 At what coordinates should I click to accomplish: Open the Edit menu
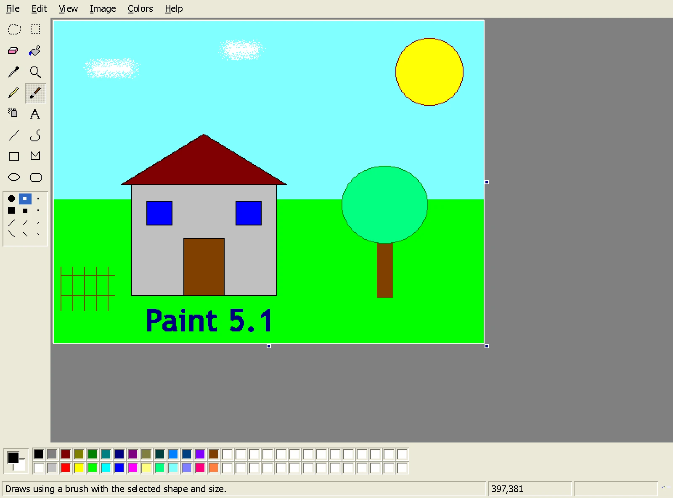pyautogui.click(x=39, y=9)
